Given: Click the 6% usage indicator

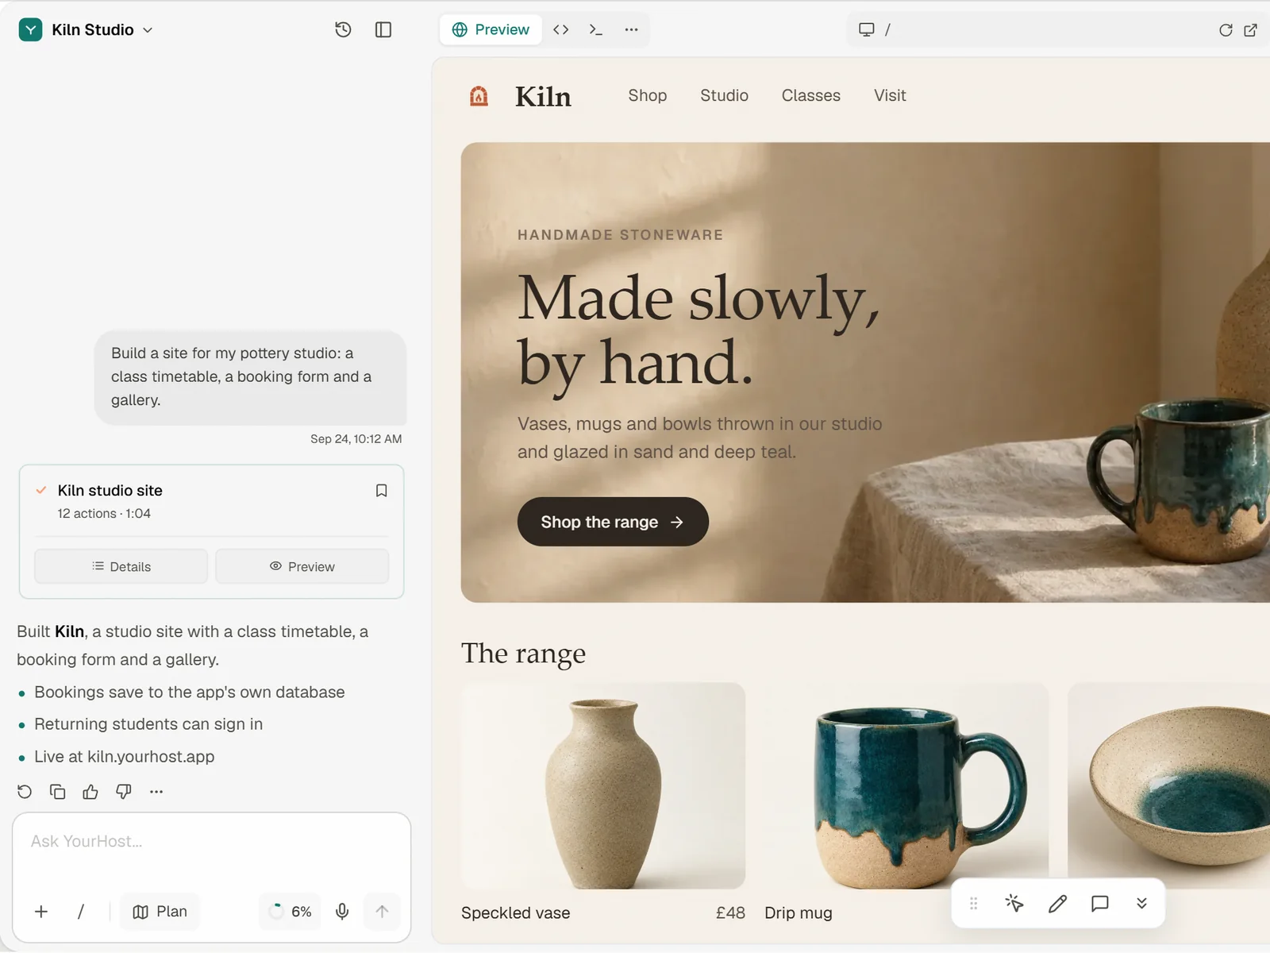Looking at the screenshot, I should pos(291,912).
